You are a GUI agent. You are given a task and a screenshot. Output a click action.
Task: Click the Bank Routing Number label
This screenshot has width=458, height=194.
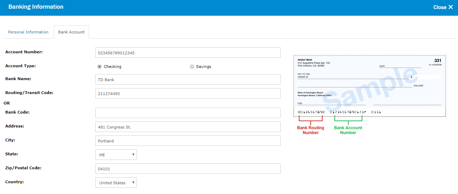click(311, 130)
